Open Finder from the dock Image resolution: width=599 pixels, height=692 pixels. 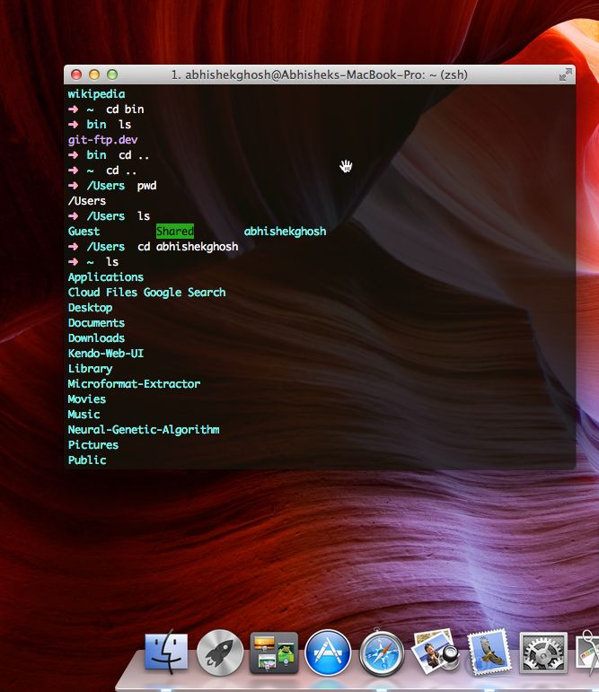click(x=166, y=653)
